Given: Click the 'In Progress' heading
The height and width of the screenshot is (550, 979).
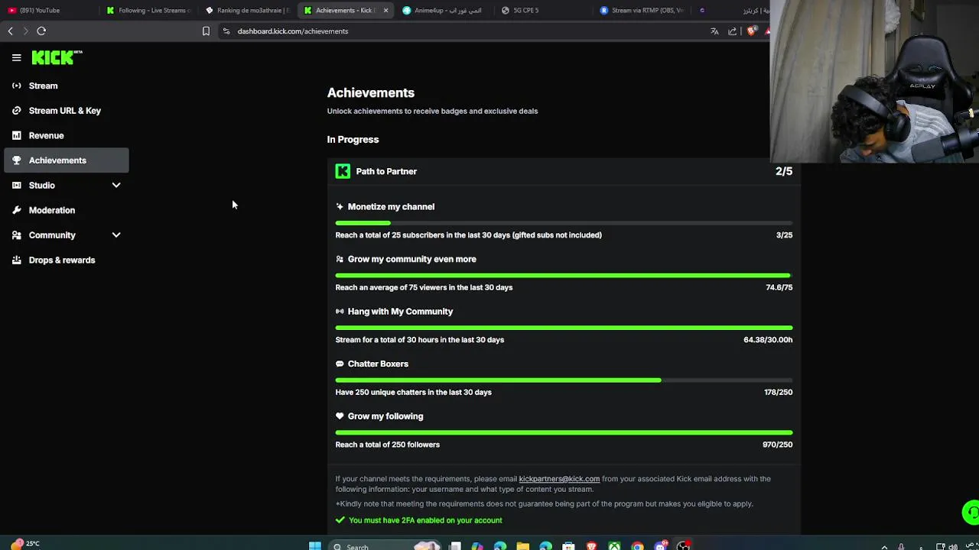Looking at the screenshot, I should (x=353, y=140).
